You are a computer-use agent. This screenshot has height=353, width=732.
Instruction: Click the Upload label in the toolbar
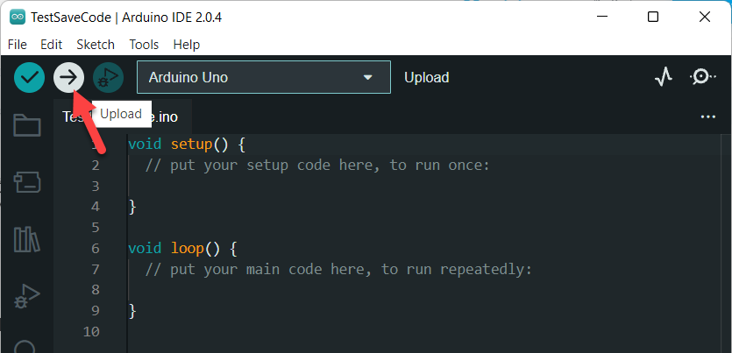point(427,77)
